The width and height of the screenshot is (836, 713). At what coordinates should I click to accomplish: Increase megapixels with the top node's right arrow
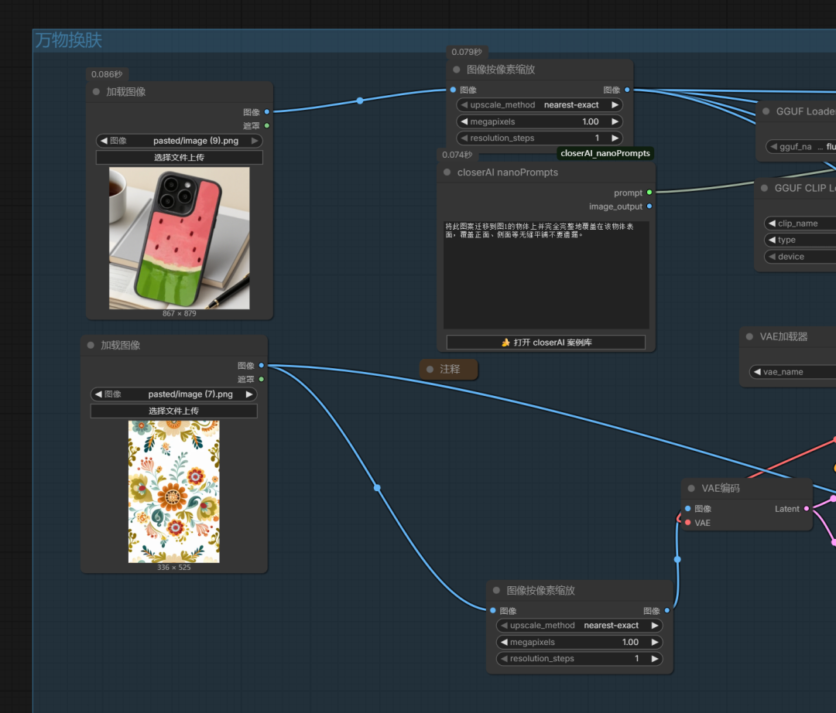pos(615,121)
